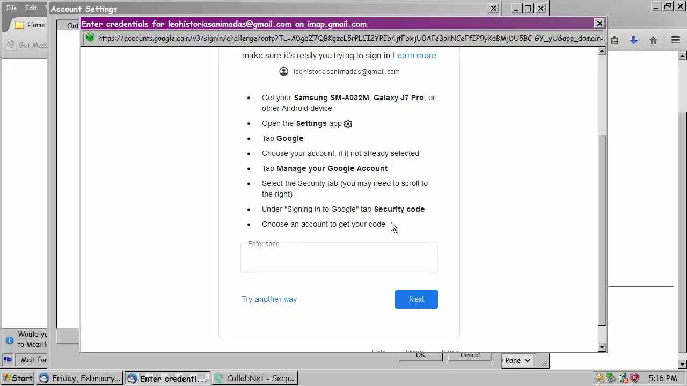Click the people with red x tray icon
The height and width of the screenshot is (386, 687).
pyautogui.click(x=623, y=378)
